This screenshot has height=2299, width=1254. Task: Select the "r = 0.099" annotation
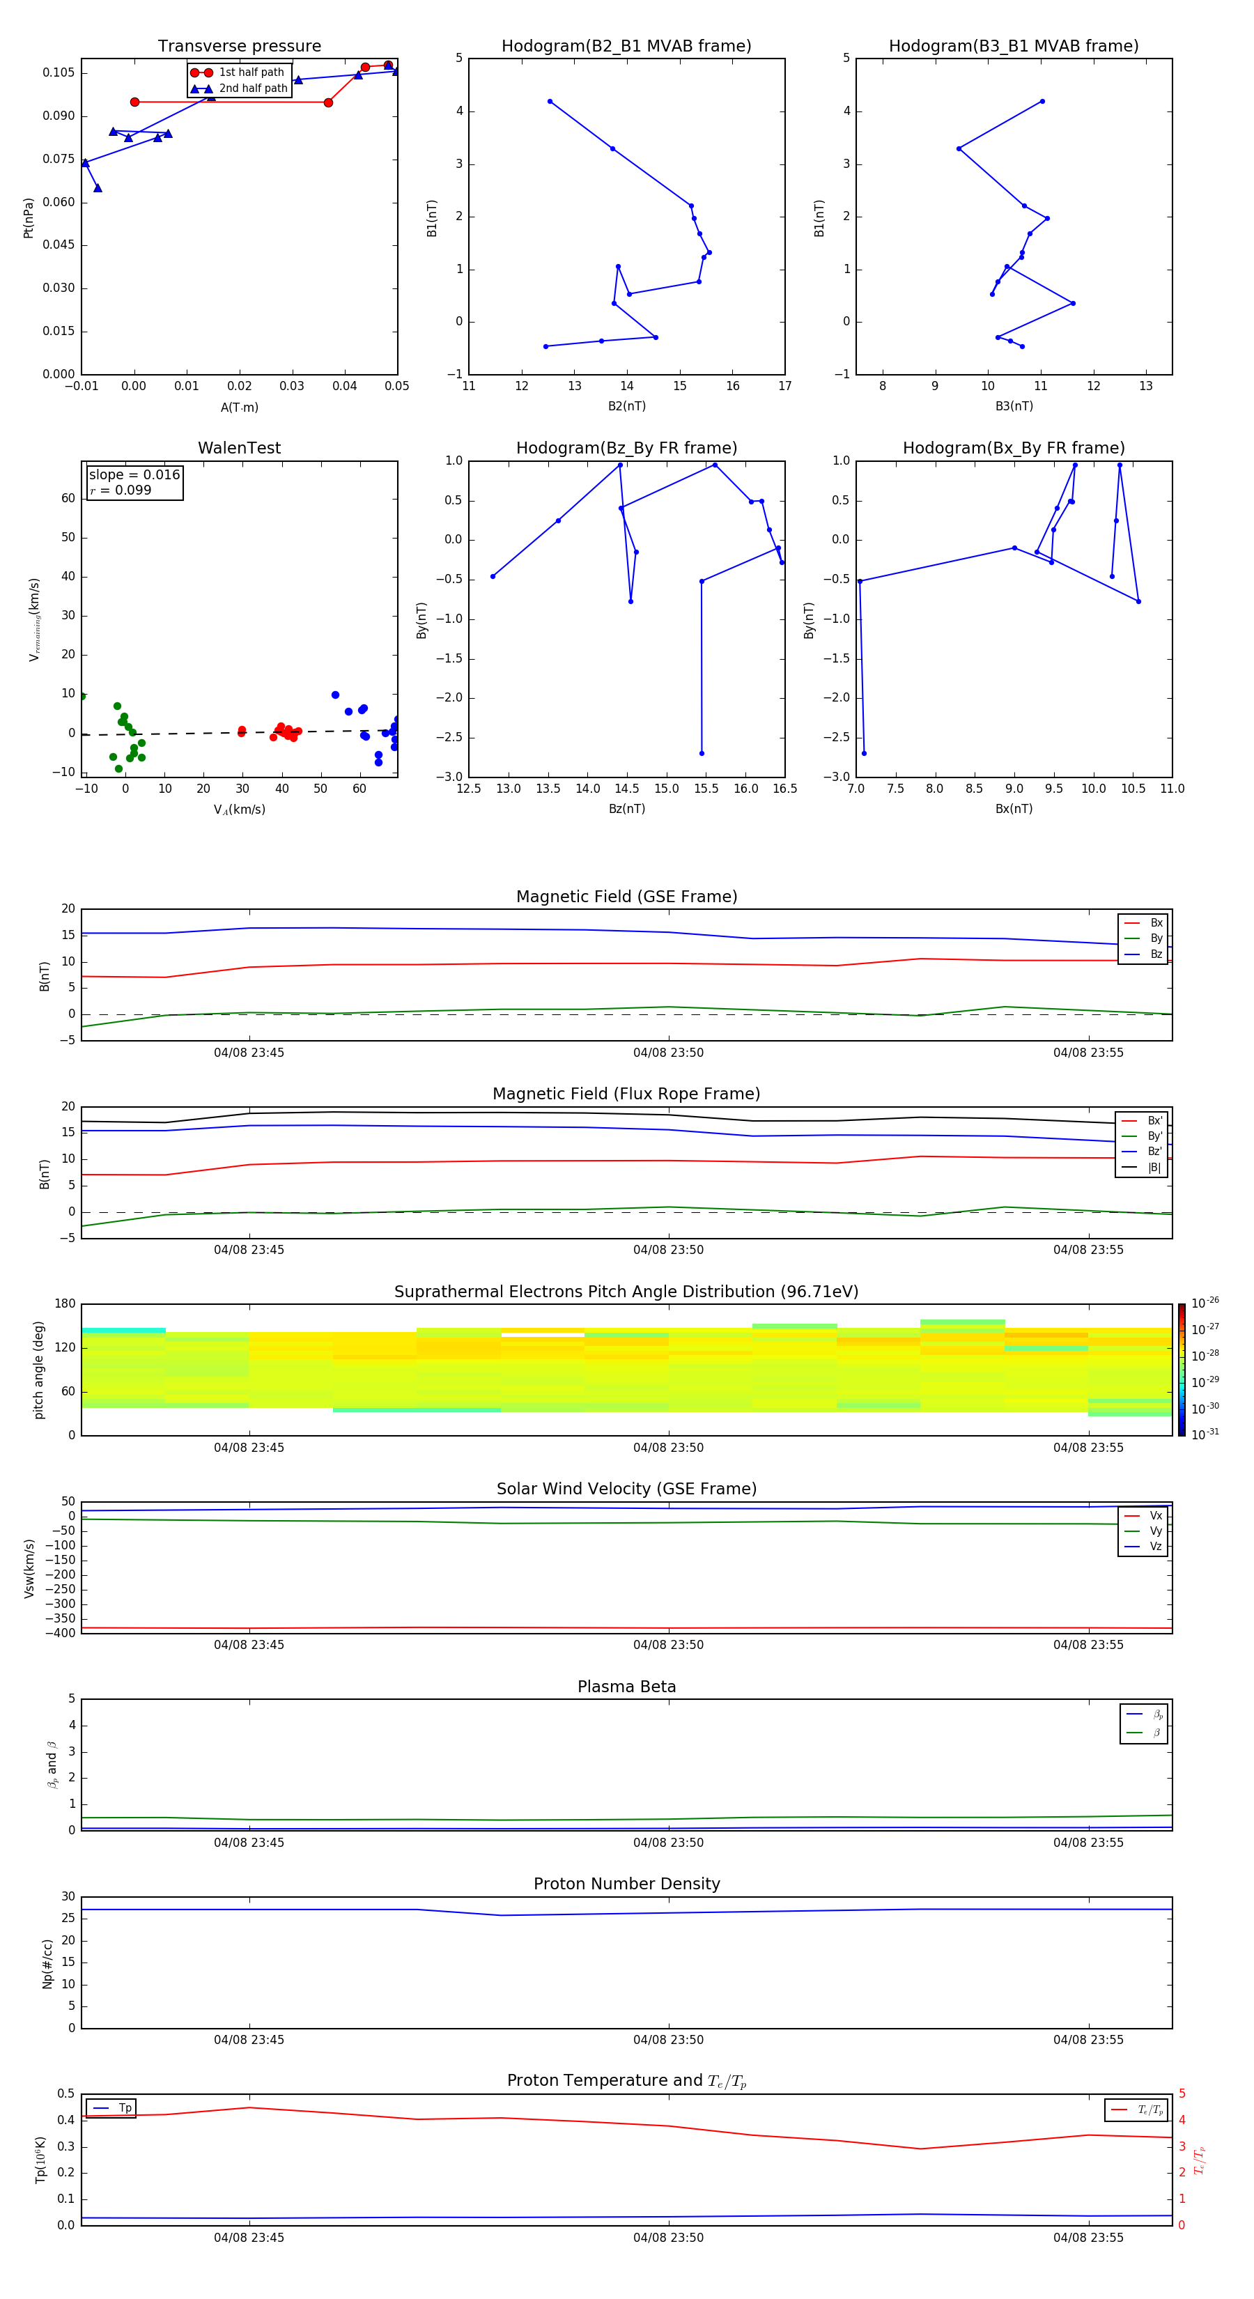pos(121,490)
